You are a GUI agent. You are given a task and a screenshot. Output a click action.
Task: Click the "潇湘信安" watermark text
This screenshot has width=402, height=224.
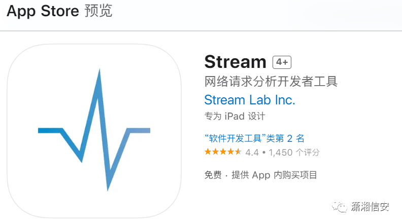tap(370, 207)
